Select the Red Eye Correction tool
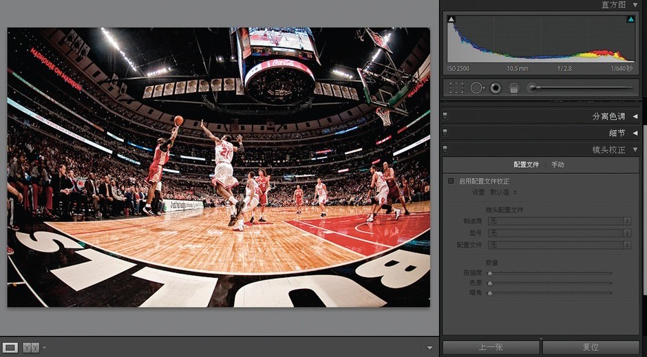 click(x=496, y=88)
